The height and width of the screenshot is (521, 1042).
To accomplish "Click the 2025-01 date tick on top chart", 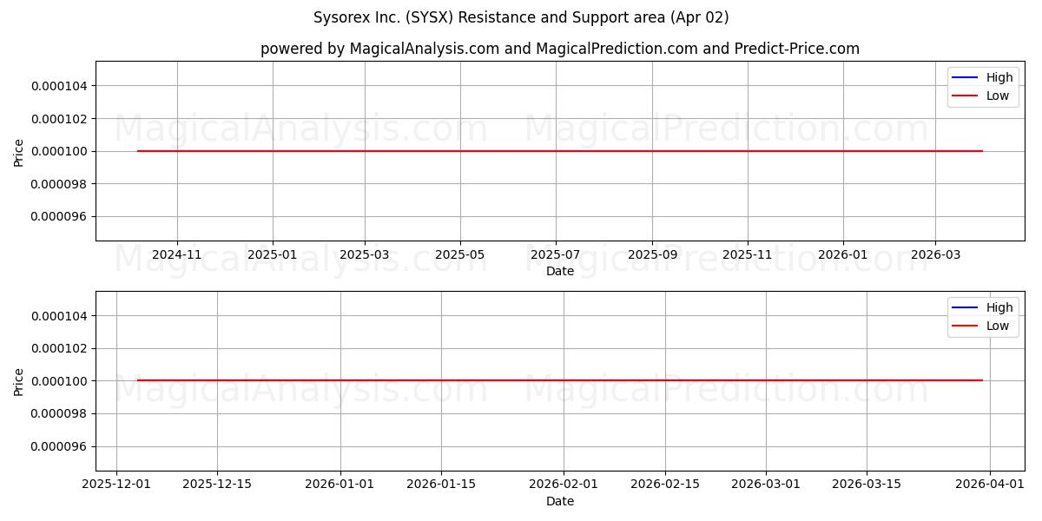I will click(x=273, y=255).
